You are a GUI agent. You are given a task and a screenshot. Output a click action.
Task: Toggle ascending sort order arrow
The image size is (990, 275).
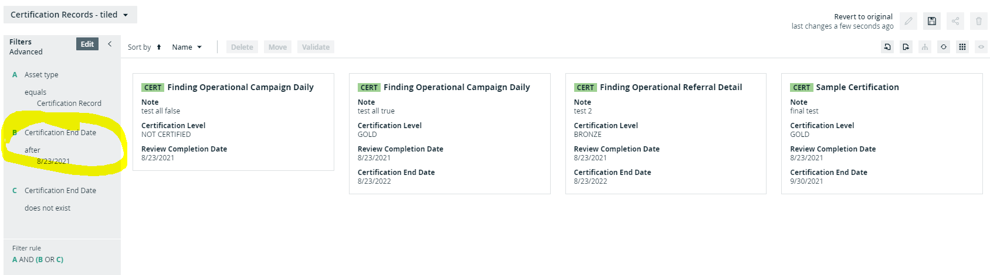tap(158, 47)
